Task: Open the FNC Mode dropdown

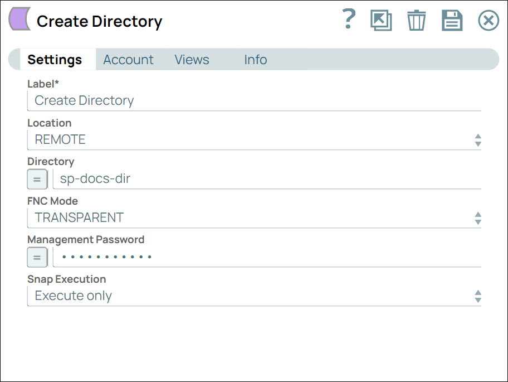Action: [x=478, y=218]
